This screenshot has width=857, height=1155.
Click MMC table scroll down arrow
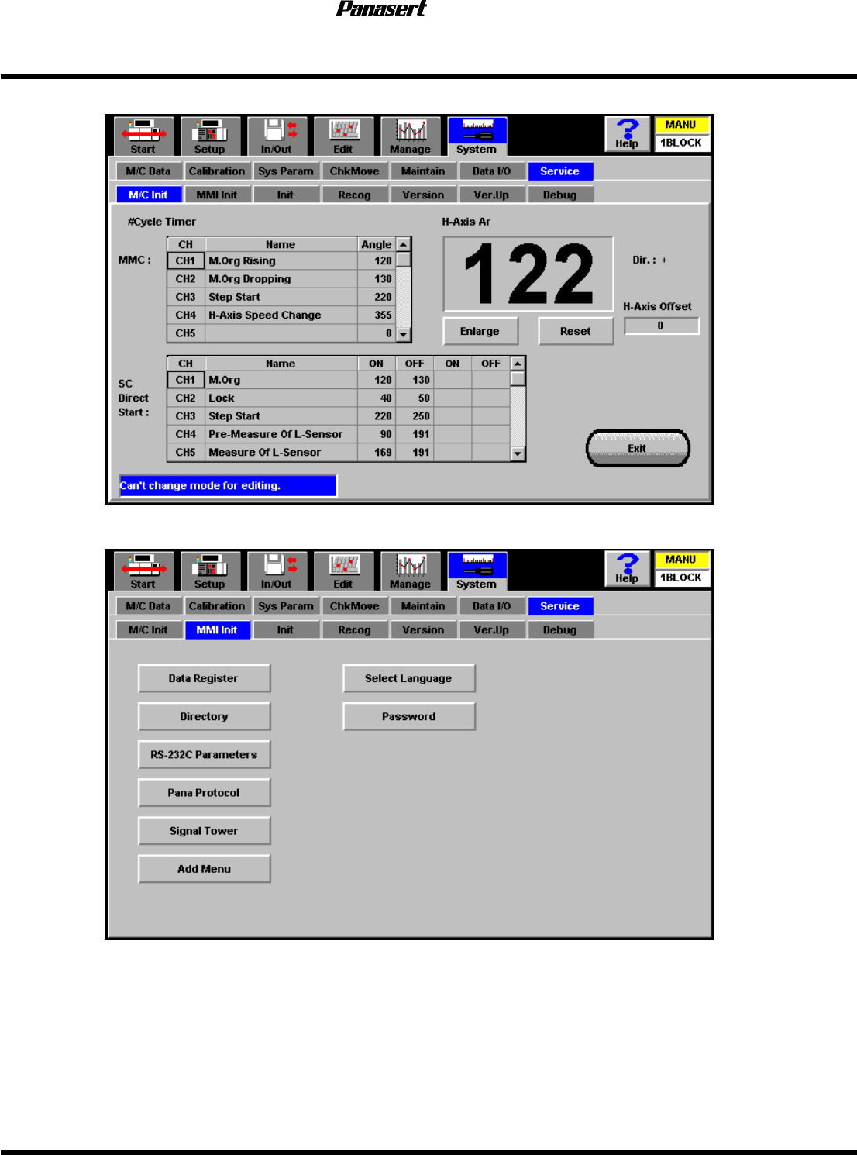(404, 335)
